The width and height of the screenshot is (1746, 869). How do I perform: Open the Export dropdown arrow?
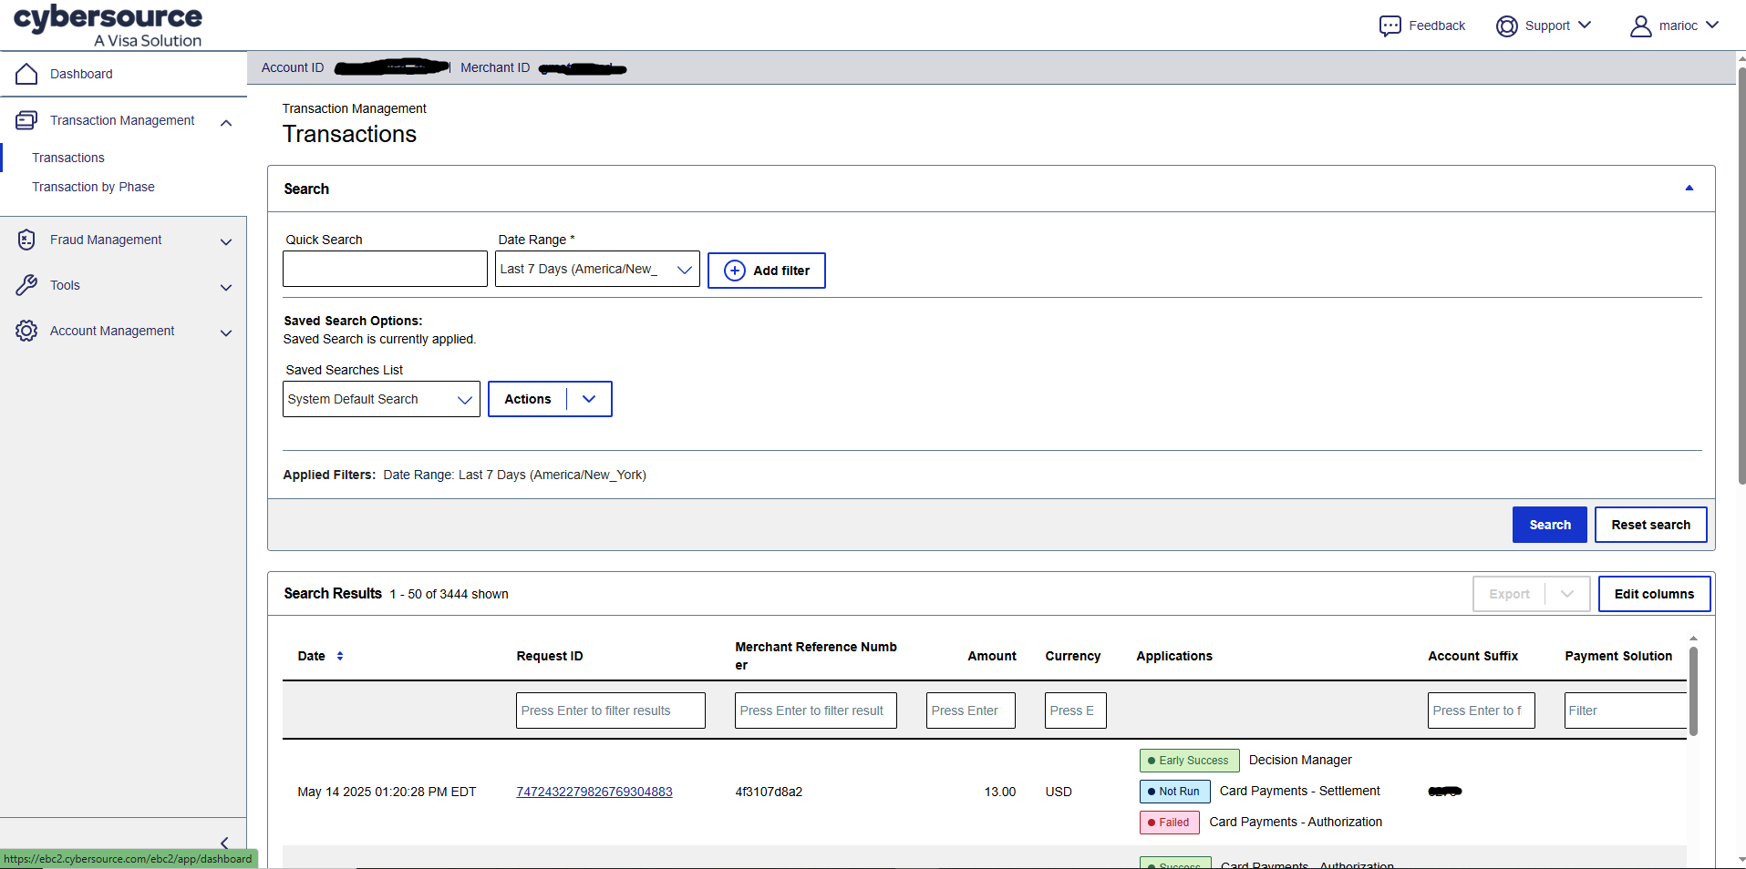pos(1567,594)
